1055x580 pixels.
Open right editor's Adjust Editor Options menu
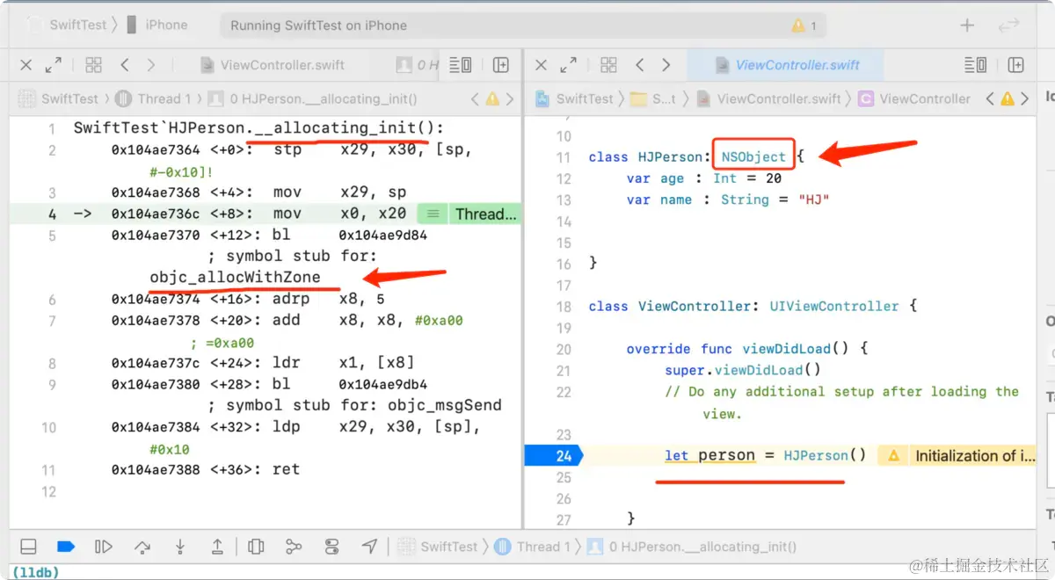(976, 65)
